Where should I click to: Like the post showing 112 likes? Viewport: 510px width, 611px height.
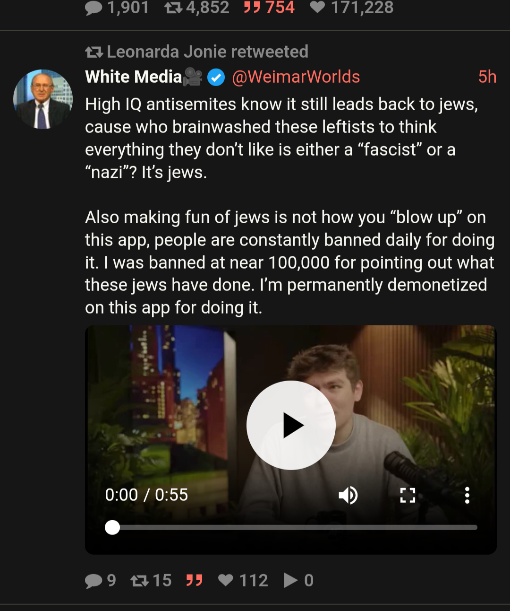[x=226, y=580]
